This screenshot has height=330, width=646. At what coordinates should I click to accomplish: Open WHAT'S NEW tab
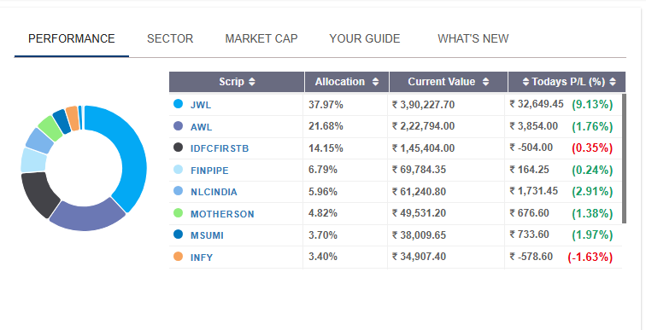click(x=473, y=38)
